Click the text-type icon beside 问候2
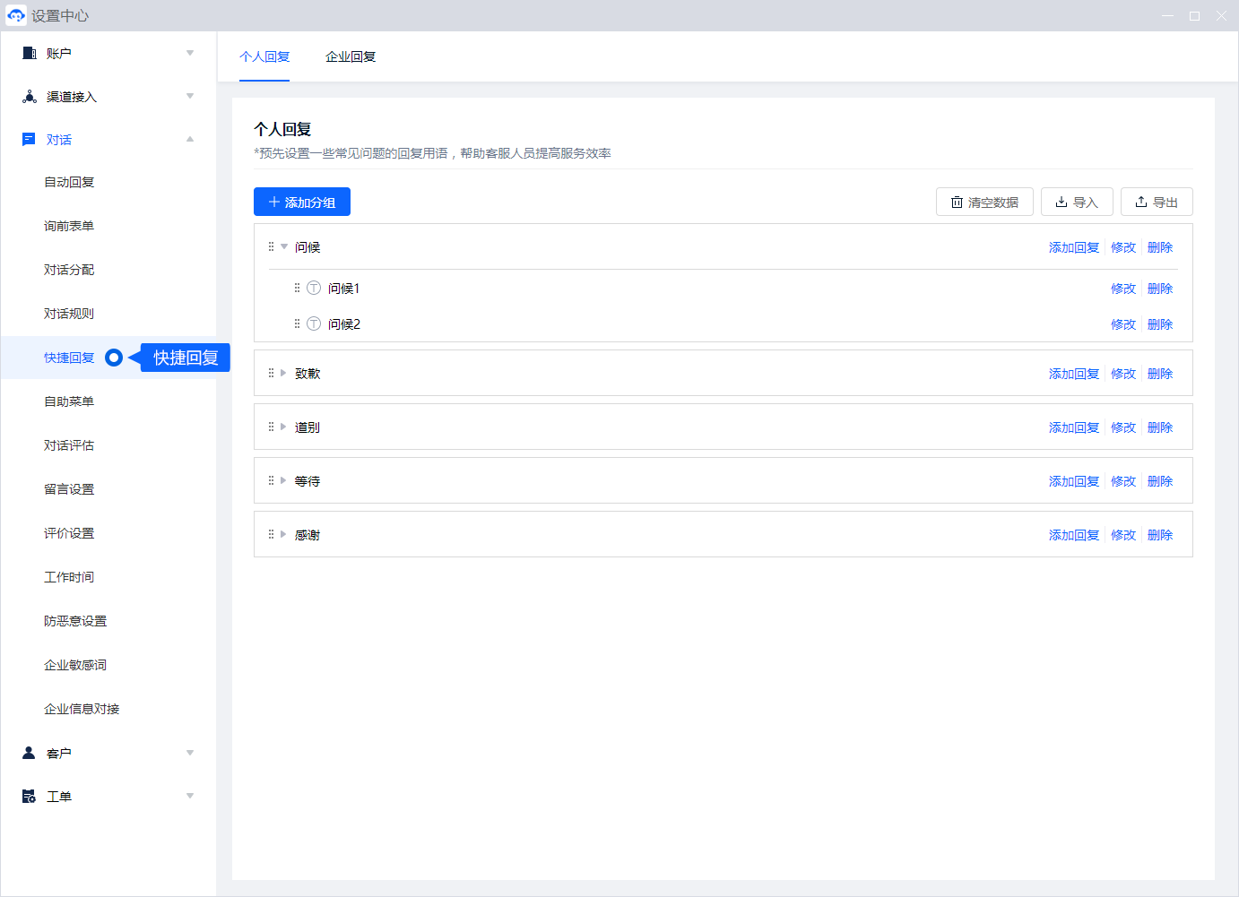Viewport: 1239px width, 897px height. [x=314, y=323]
